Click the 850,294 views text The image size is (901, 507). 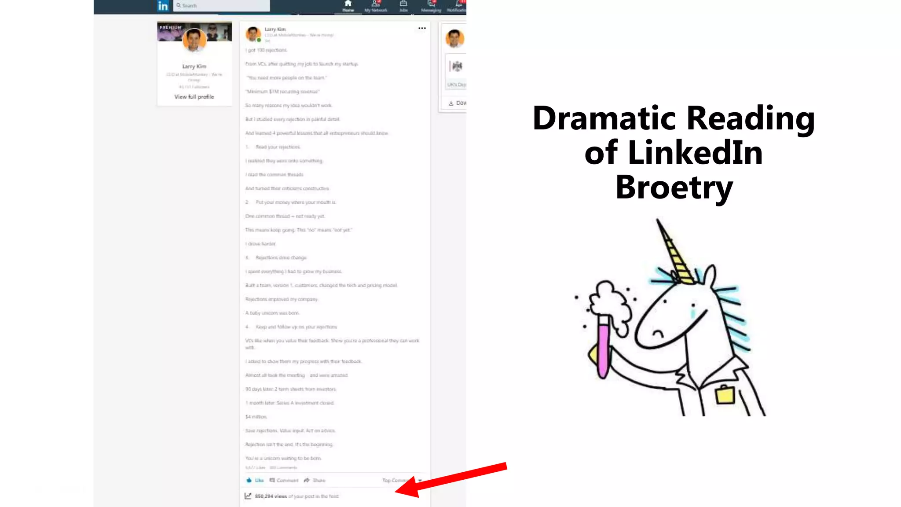point(271,496)
